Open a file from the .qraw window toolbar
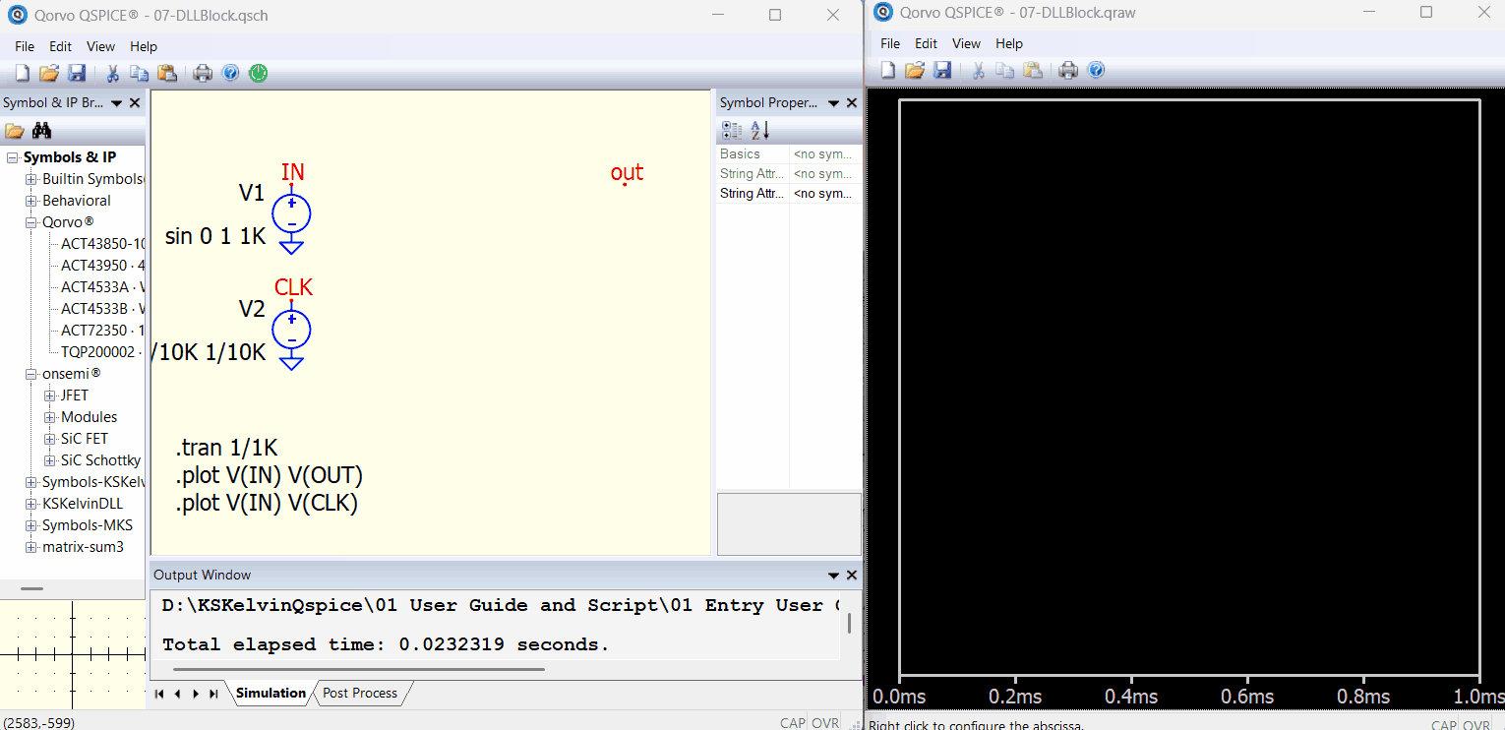 click(x=915, y=70)
